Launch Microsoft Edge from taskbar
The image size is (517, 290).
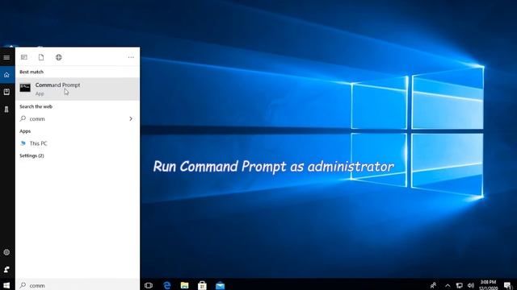pos(167,285)
